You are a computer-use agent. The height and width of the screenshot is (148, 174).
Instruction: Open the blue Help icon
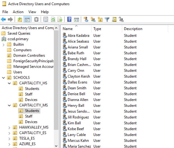click(x=69, y=20)
